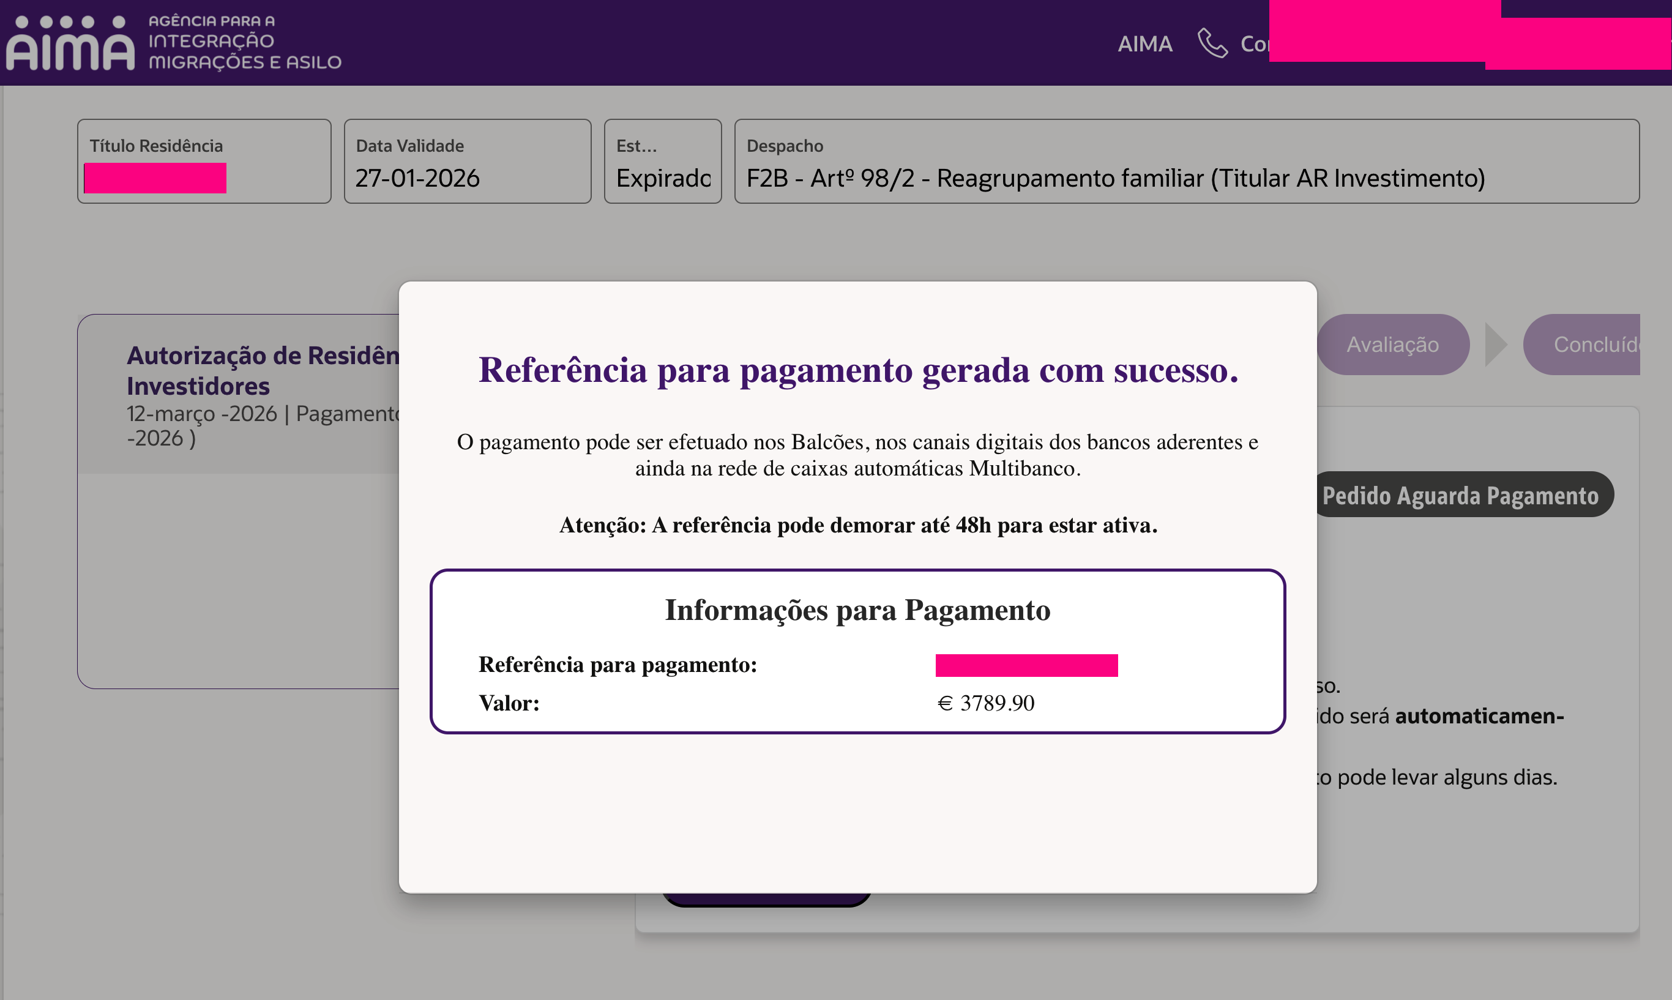
Task: Click the € 3789.90 amount value
Action: (985, 703)
